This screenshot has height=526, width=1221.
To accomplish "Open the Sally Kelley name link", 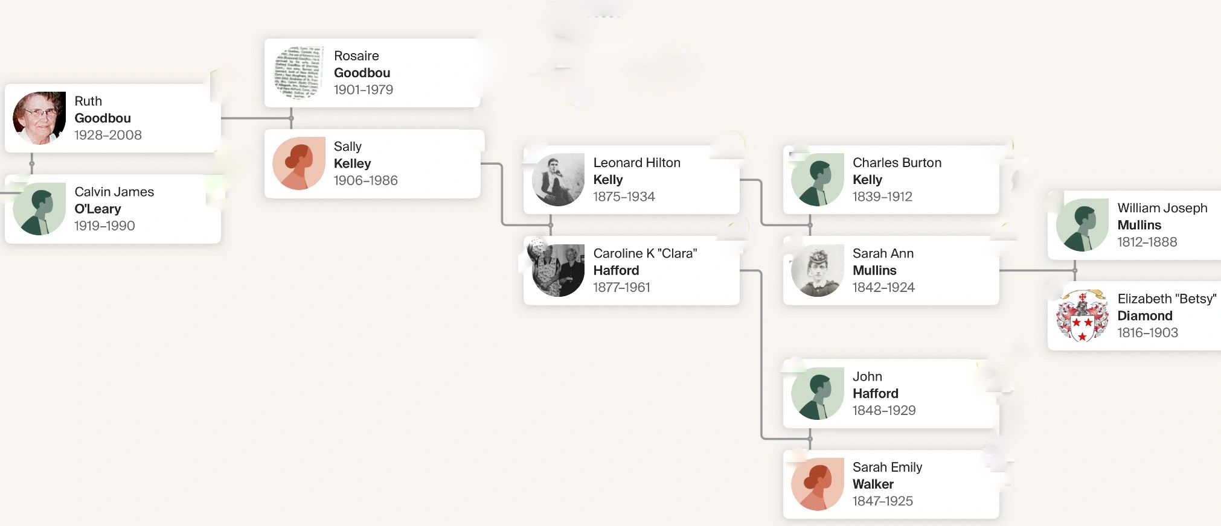I will pos(353,155).
